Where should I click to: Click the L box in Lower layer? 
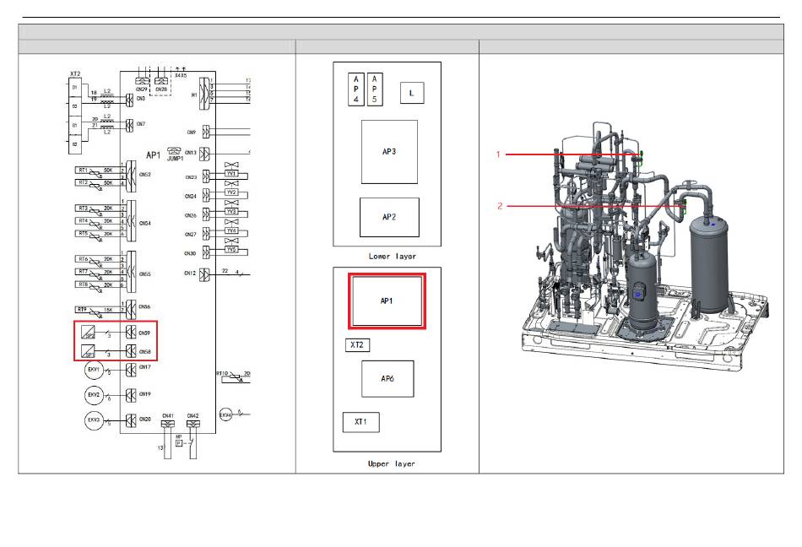[x=412, y=93]
